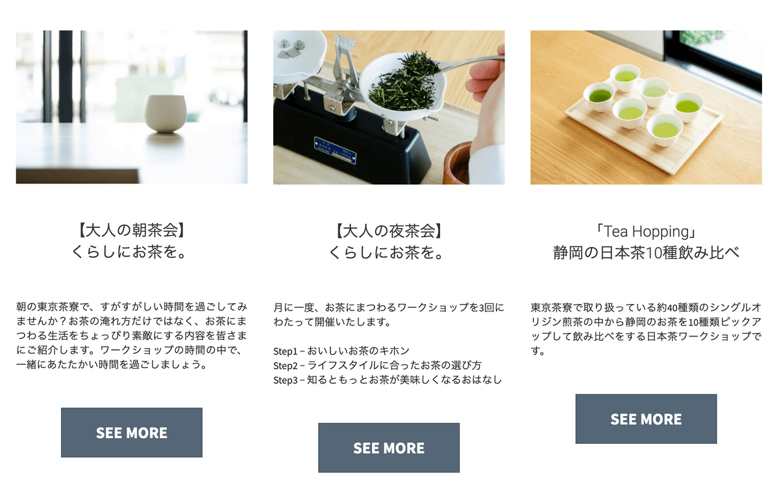Click the blue nameplate on the black scale

(335, 150)
